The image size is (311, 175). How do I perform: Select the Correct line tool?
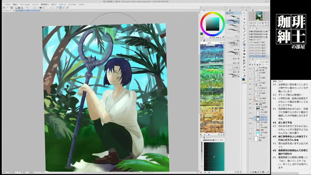point(244,76)
